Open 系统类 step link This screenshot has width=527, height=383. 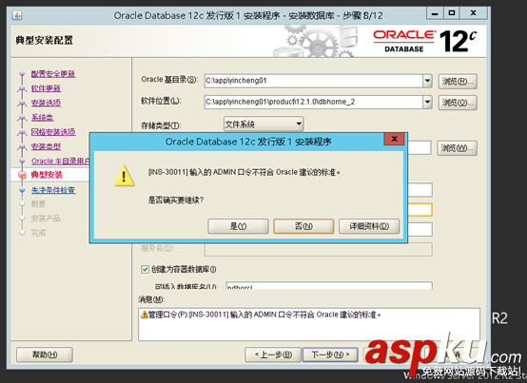coord(43,118)
